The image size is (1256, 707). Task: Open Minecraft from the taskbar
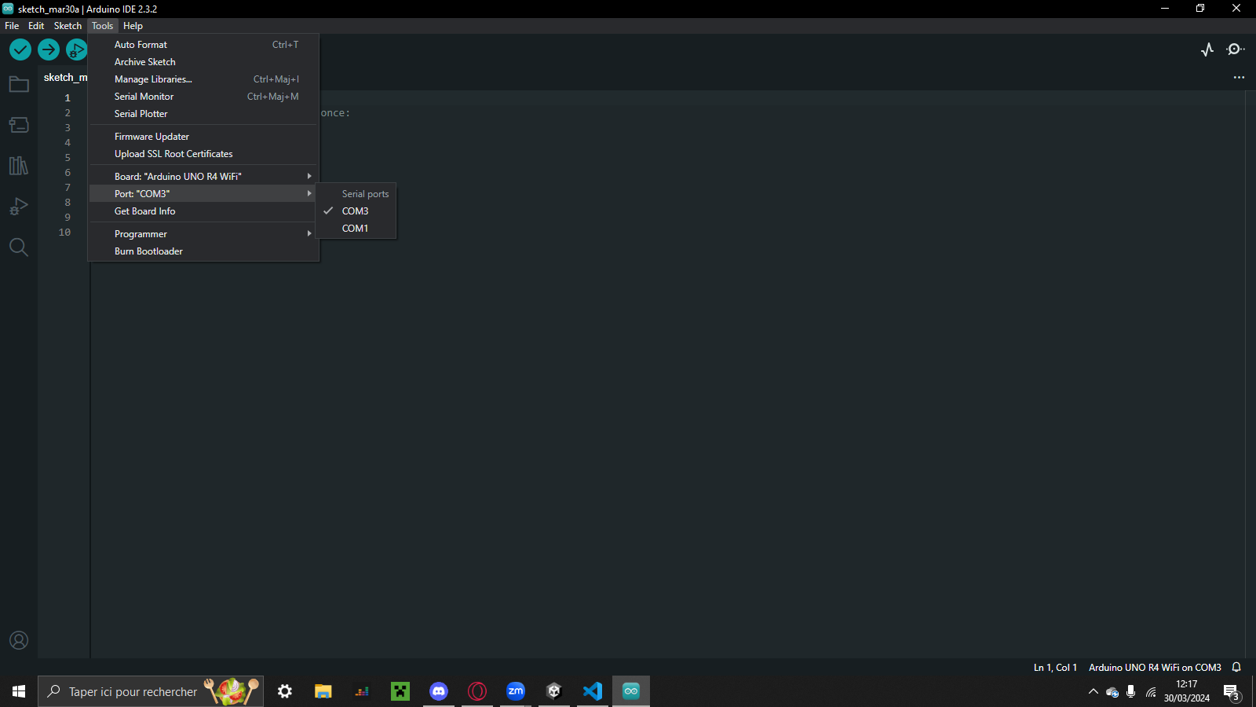[x=400, y=691]
